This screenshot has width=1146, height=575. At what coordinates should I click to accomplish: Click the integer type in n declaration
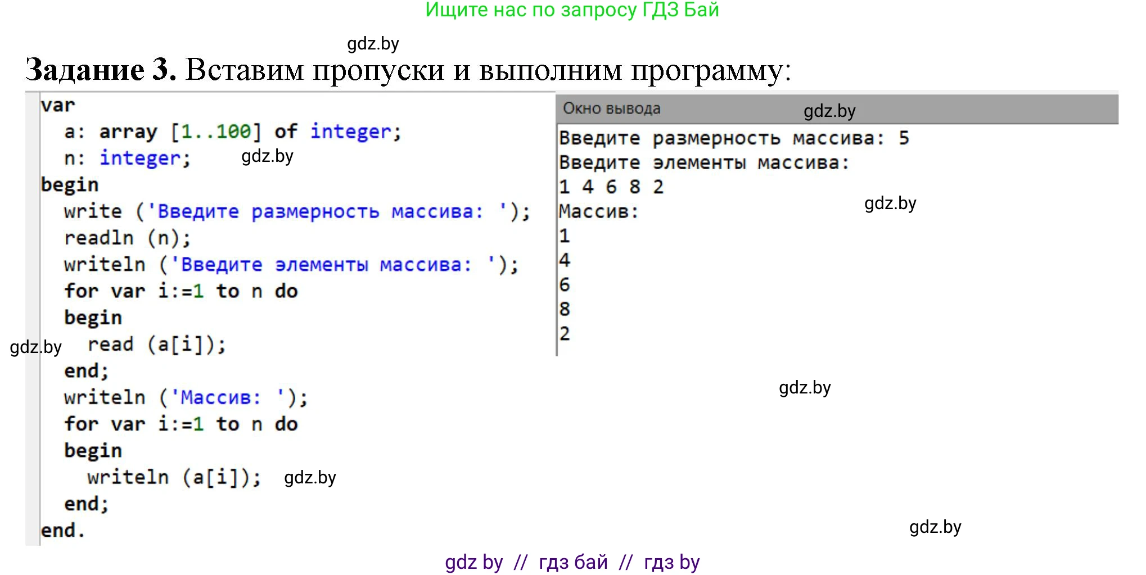pyautogui.click(x=140, y=158)
